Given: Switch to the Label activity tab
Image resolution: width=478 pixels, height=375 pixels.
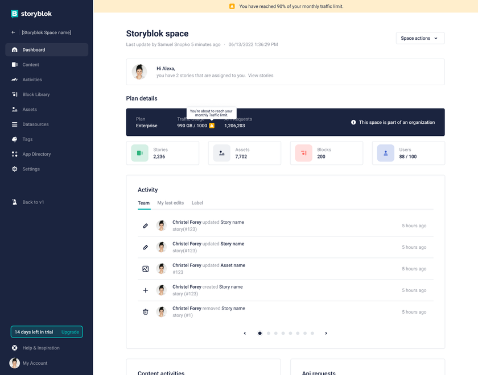Looking at the screenshot, I should pyautogui.click(x=197, y=203).
